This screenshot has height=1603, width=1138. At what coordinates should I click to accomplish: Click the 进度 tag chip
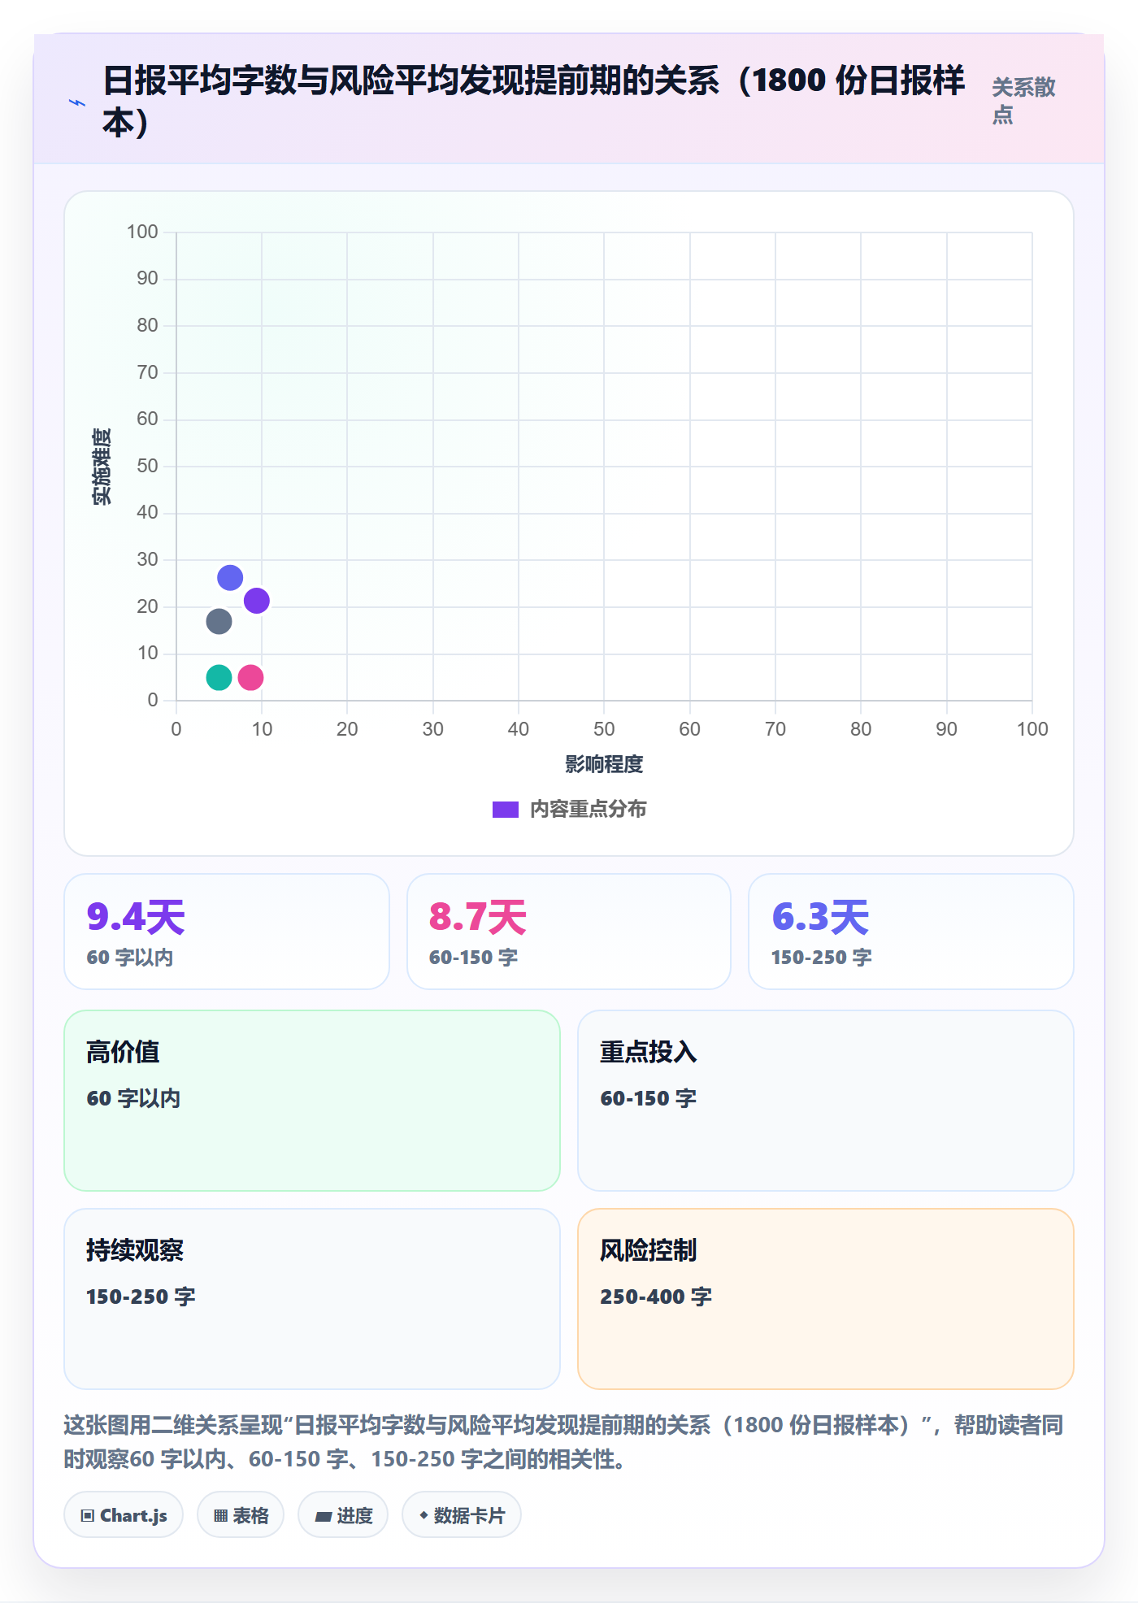point(343,1515)
